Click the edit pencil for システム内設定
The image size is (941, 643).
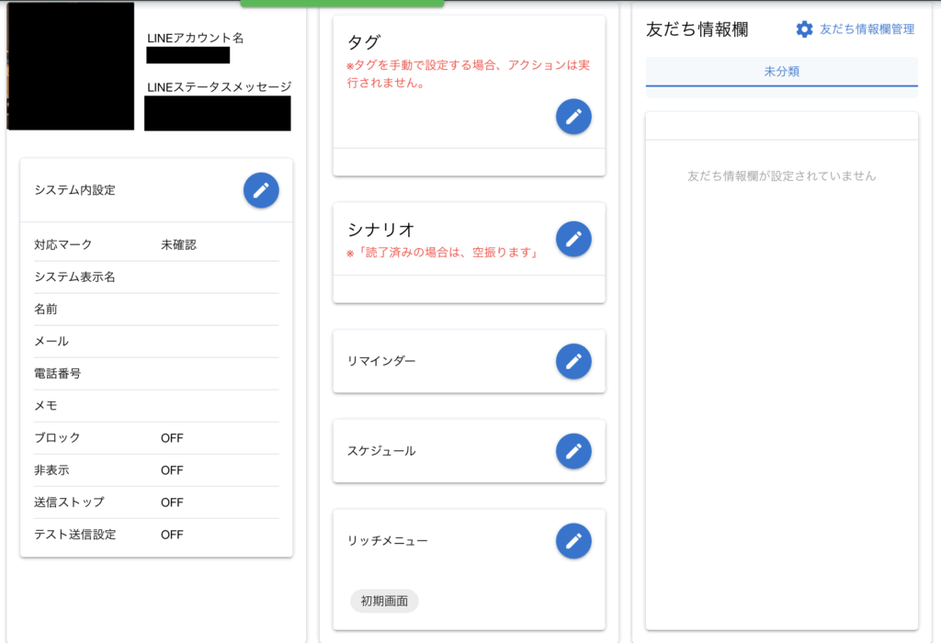pos(261,190)
